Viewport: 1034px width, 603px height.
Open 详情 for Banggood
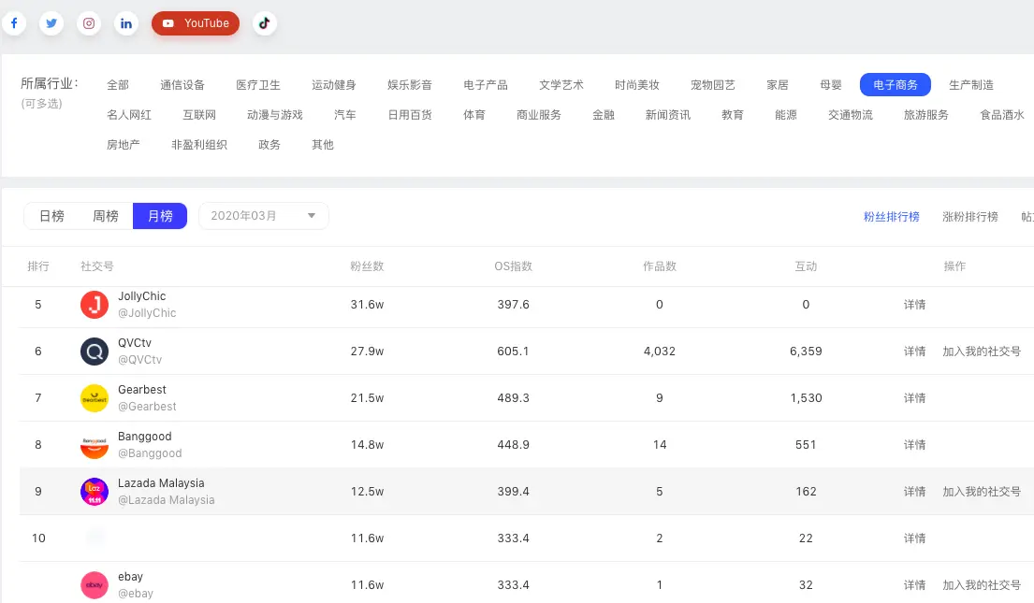pyautogui.click(x=915, y=445)
